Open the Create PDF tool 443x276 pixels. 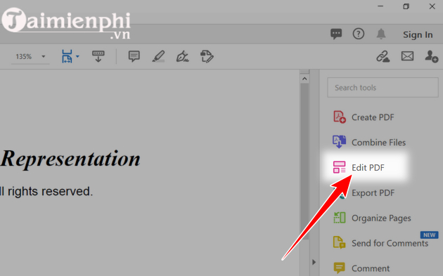(364, 117)
